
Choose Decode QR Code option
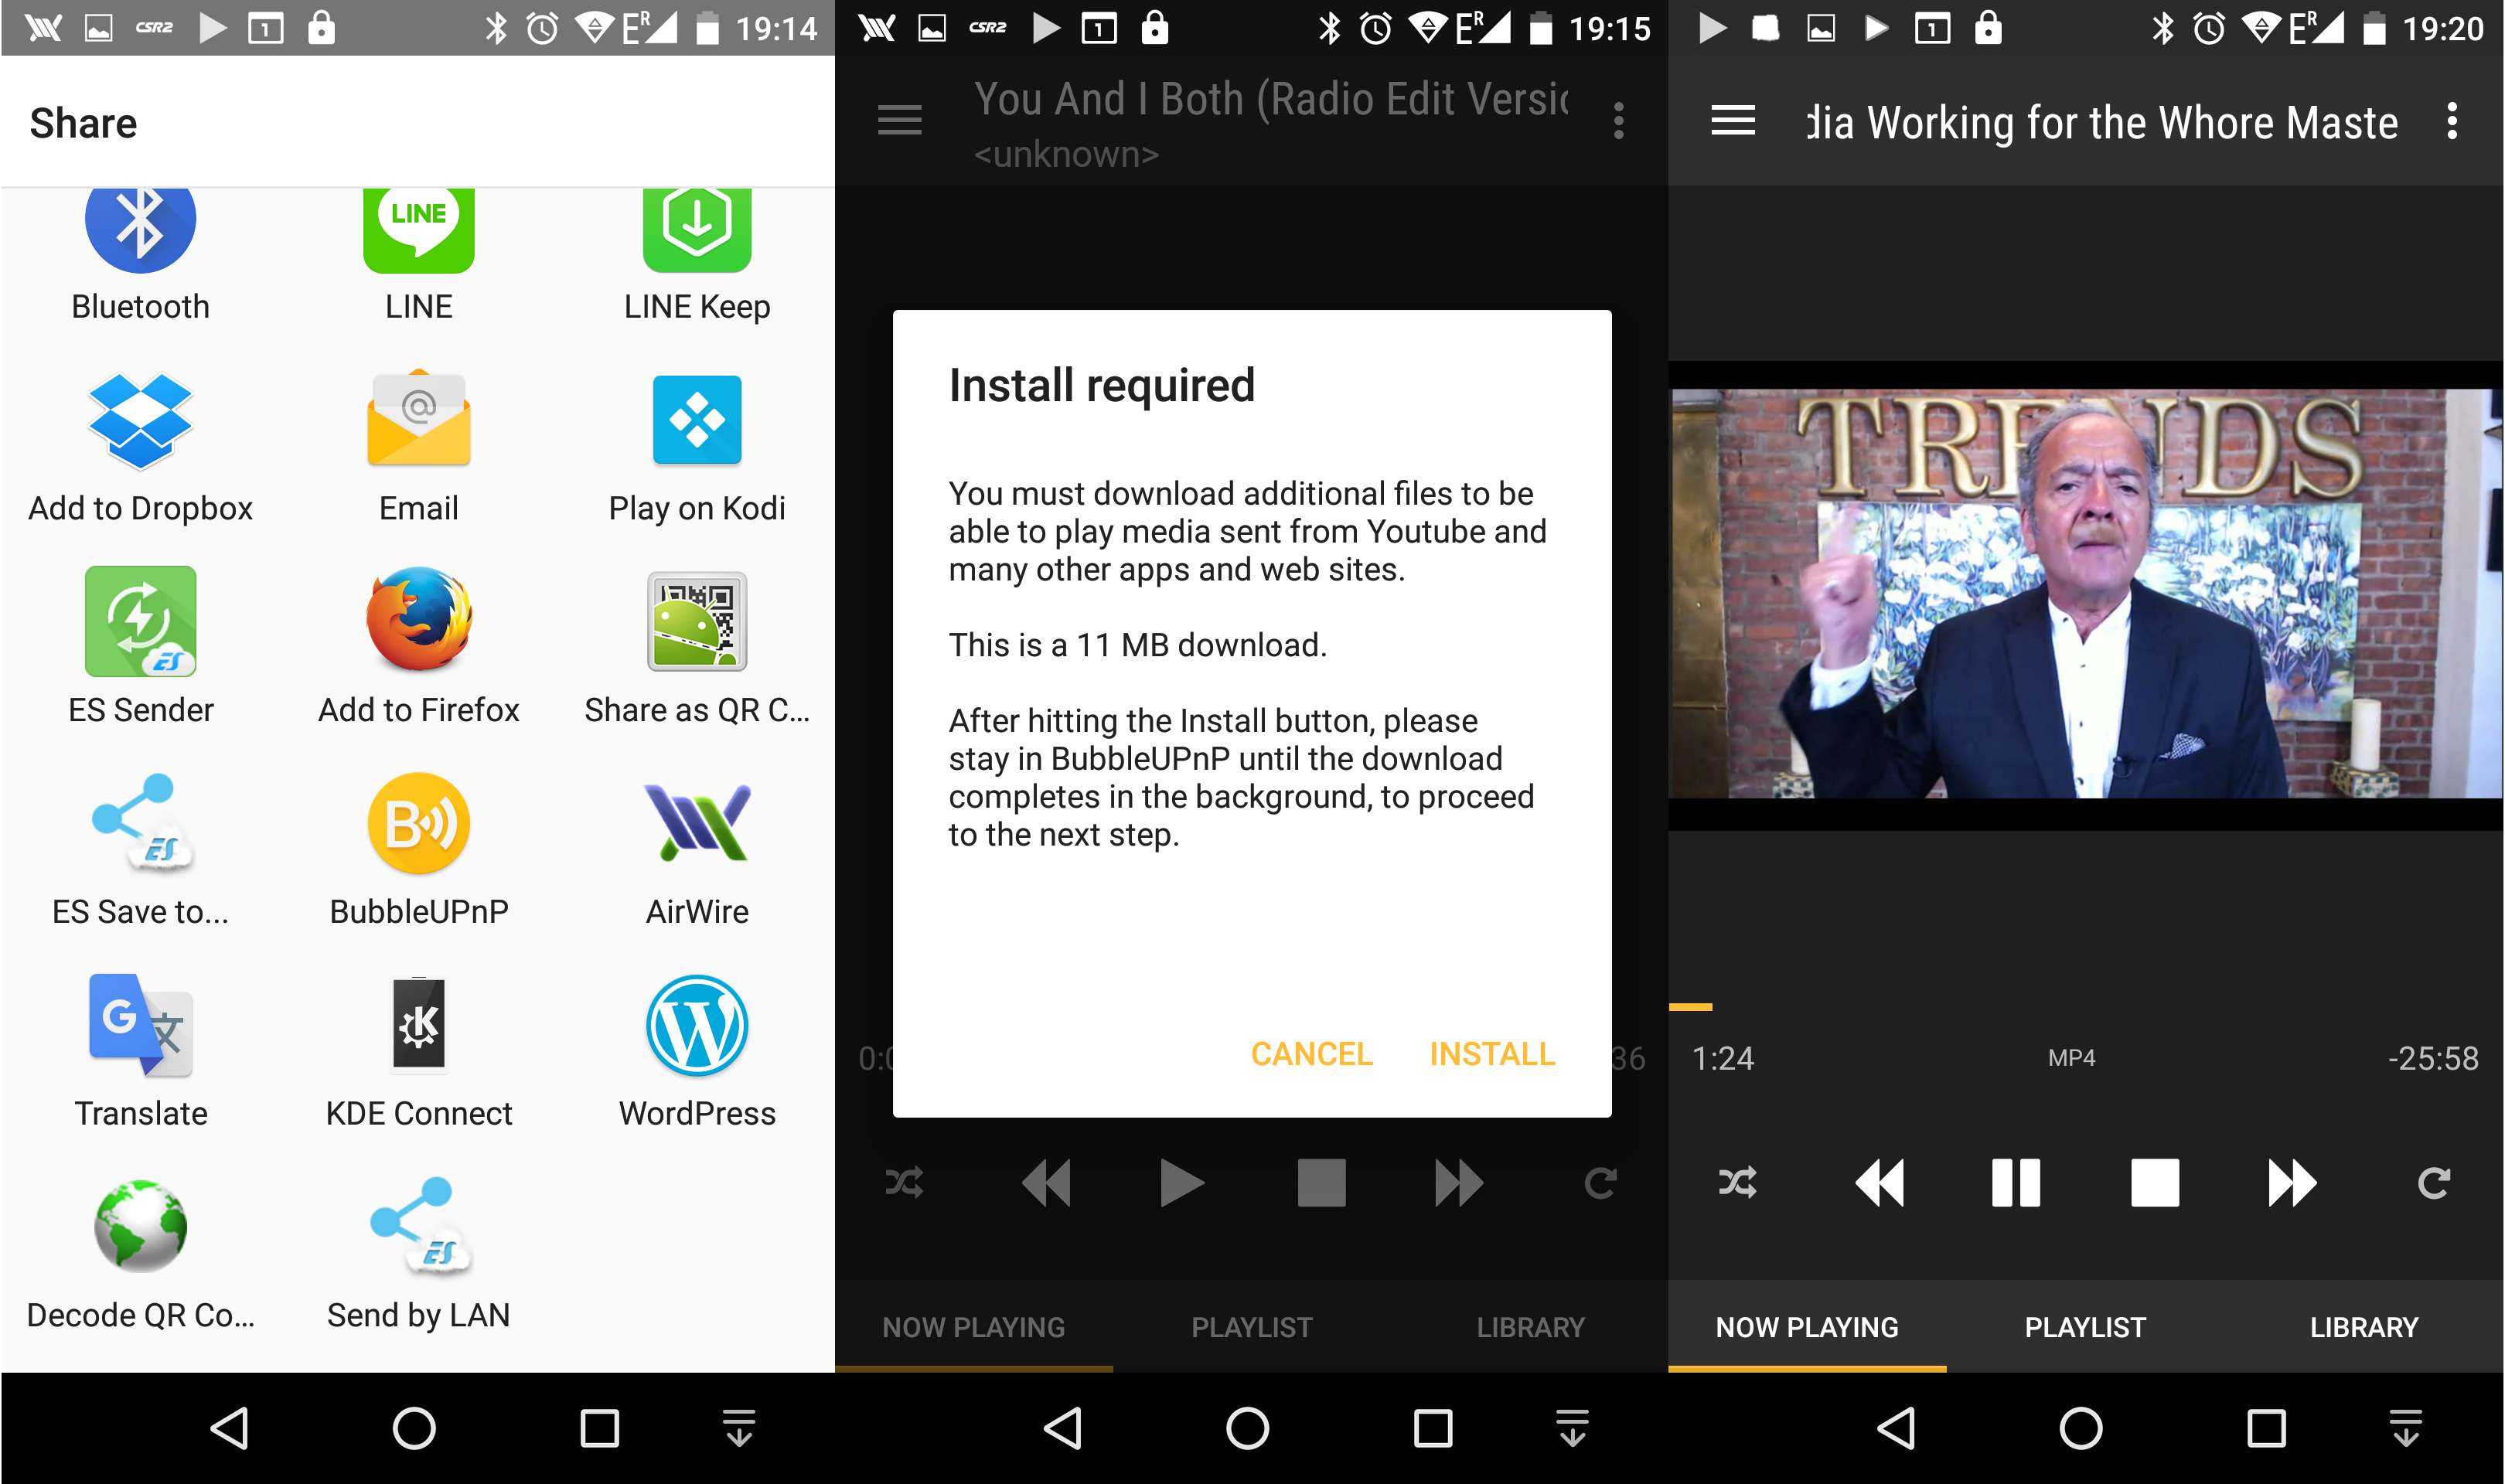pyautogui.click(x=140, y=1226)
